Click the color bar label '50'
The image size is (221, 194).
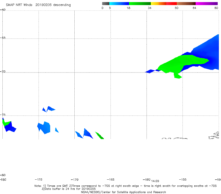point(177,8)
